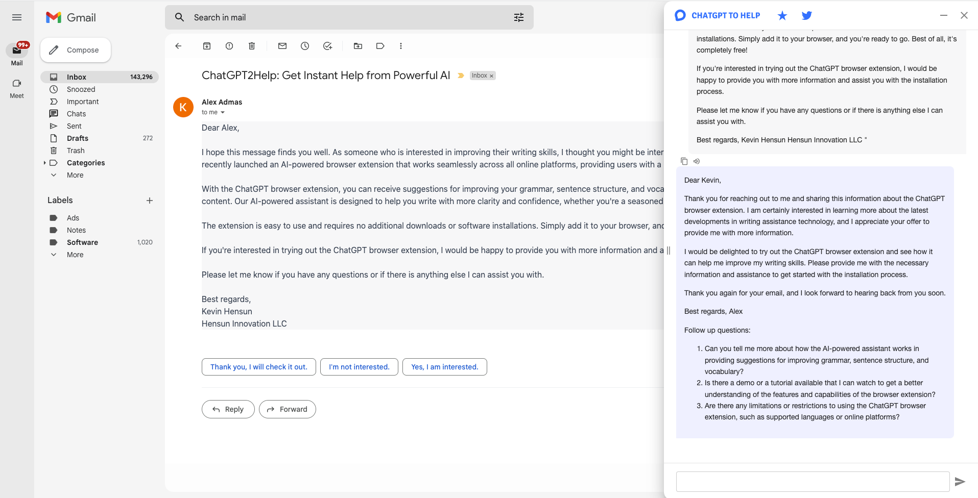This screenshot has width=978, height=498.
Task: Send chat message with paper-plane icon
Action: [960, 482]
